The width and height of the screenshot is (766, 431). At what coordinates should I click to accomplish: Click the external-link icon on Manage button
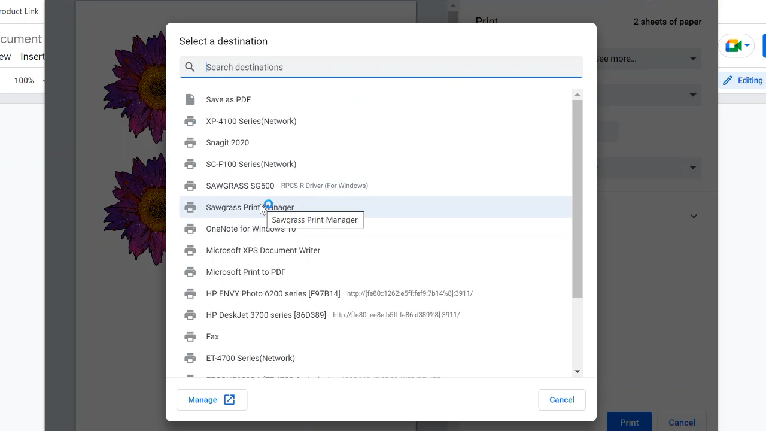[x=229, y=400]
